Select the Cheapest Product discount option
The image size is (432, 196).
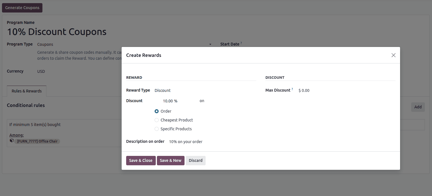click(x=157, y=120)
